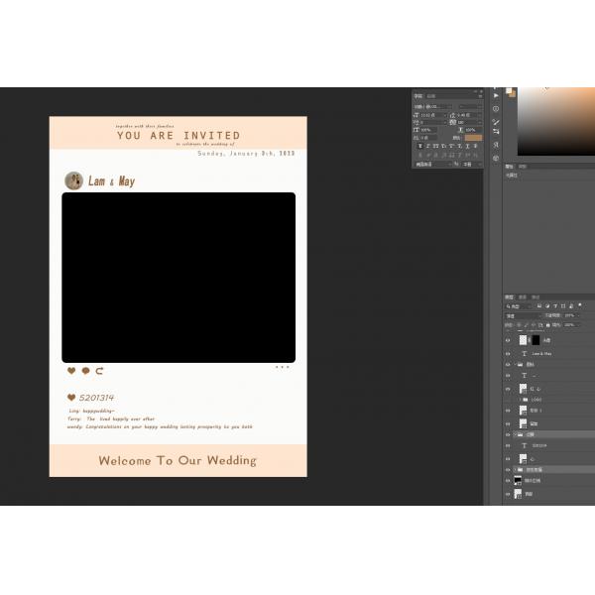
Task: Hide the bottom-most layer in Layers panel
Action: [x=508, y=493]
